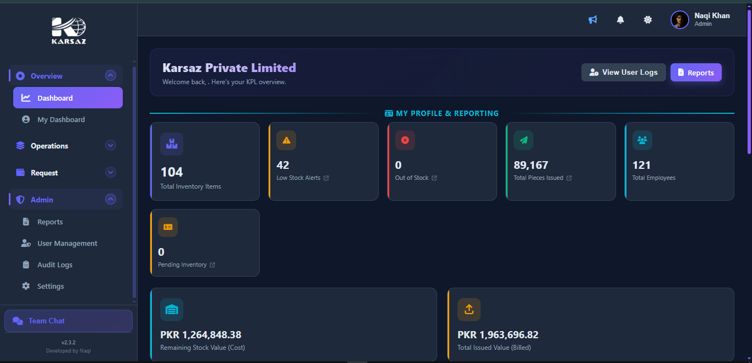
Task: Open external link icon beside Pending Inventory
Action: (212, 265)
